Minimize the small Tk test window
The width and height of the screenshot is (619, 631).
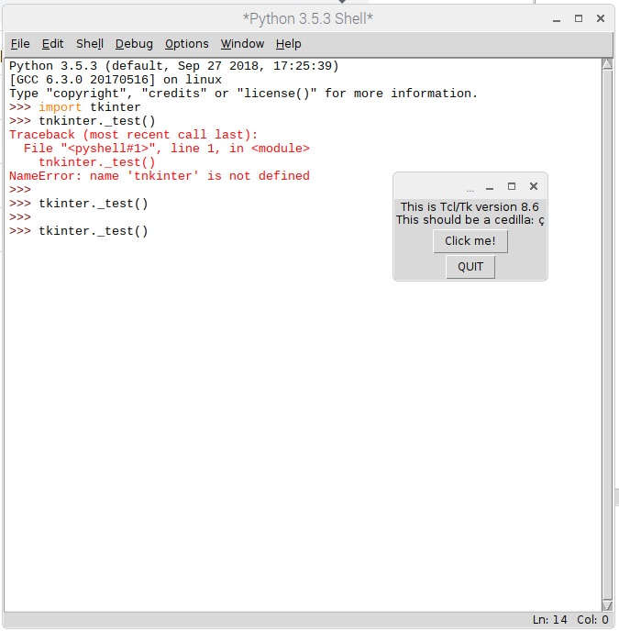490,187
